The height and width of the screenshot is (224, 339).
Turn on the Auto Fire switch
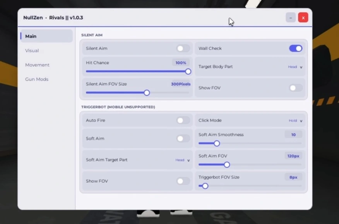pyautogui.click(x=183, y=120)
